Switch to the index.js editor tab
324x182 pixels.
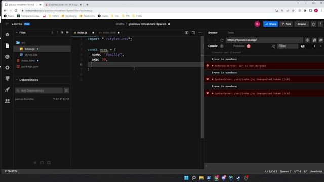(x=84, y=33)
